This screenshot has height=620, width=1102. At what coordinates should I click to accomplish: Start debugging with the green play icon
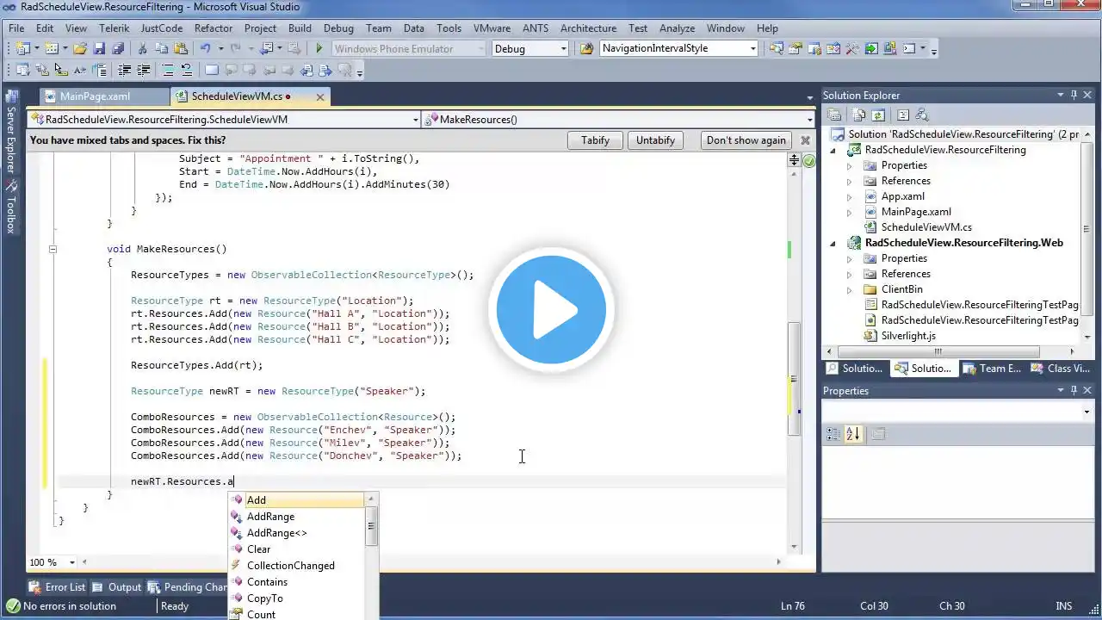319,49
